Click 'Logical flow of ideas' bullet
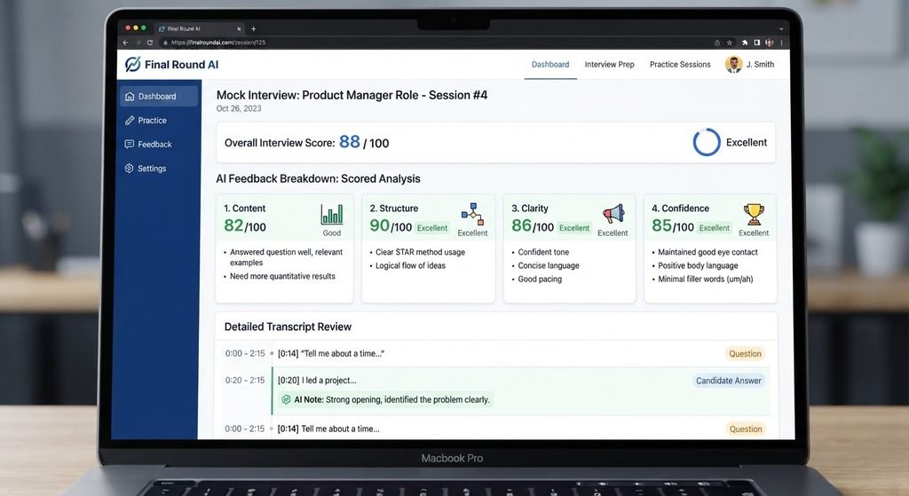 coord(410,265)
